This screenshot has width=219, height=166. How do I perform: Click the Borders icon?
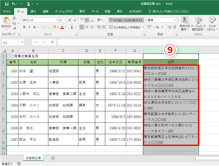tap(44, 27)
